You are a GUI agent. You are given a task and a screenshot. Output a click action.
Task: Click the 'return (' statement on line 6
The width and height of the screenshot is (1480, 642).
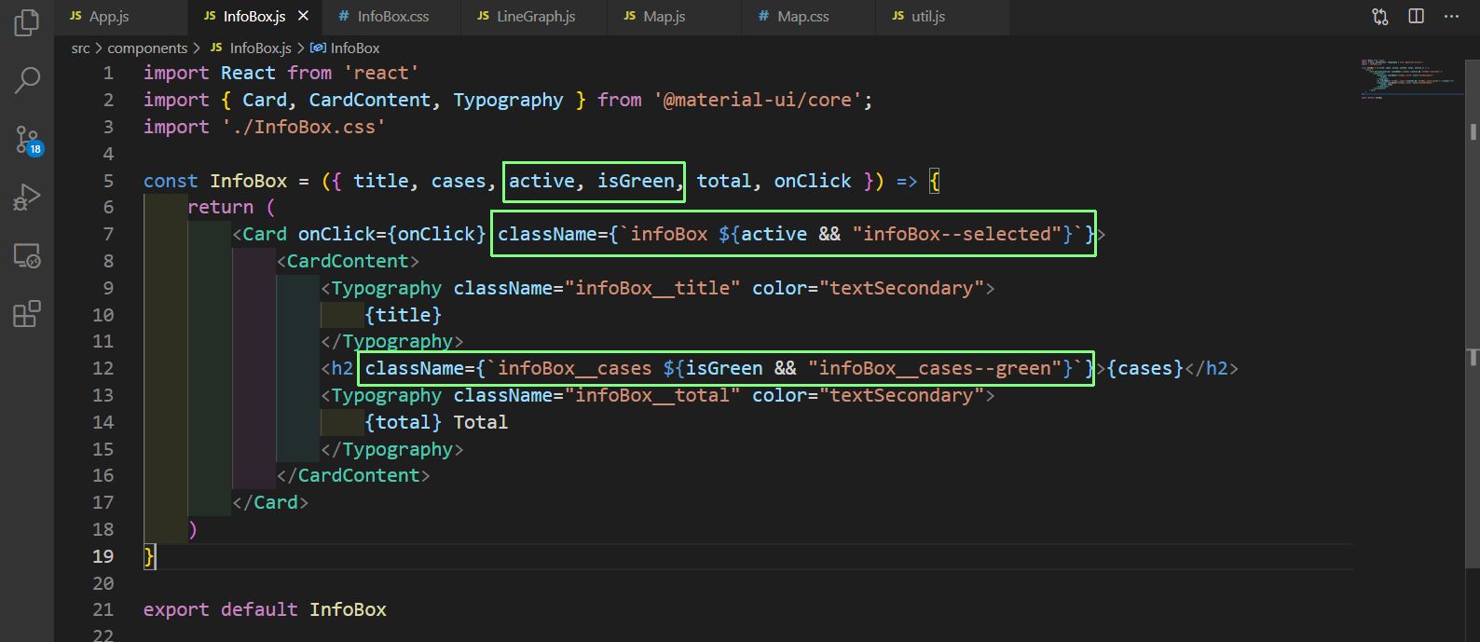coord(231,207)
